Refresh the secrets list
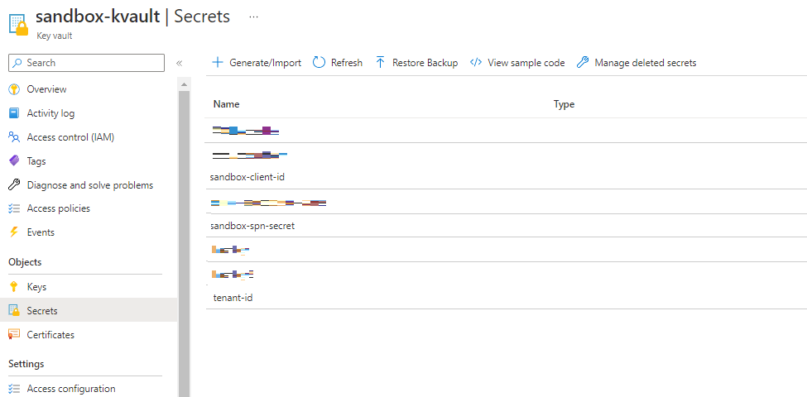 click(338, 63)
